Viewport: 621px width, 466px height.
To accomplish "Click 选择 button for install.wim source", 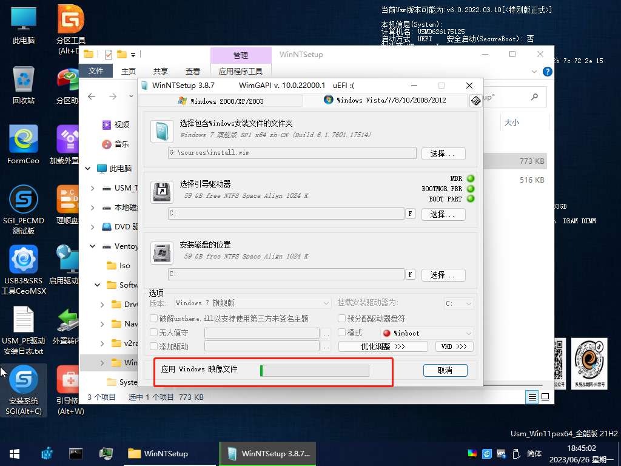I will tap(443, 154).
